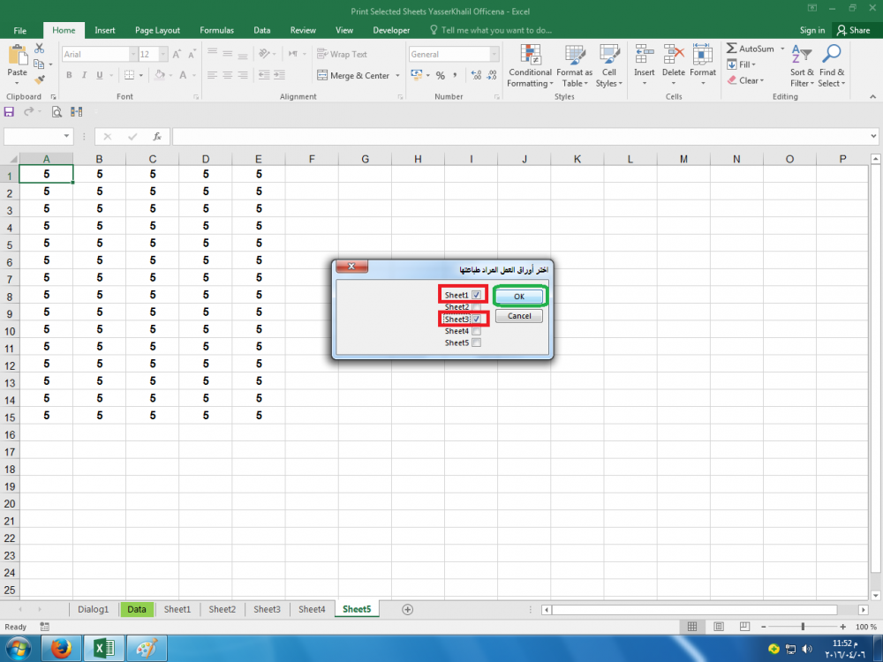Image resolution: width=883 pixels, height=662 pixels.
Task: Click Decrease Indent icon
Action: point(263,75)
